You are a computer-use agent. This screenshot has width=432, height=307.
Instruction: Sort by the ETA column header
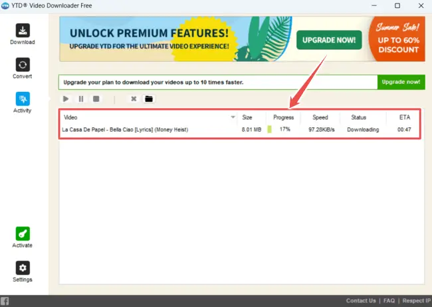coord(405,117)
